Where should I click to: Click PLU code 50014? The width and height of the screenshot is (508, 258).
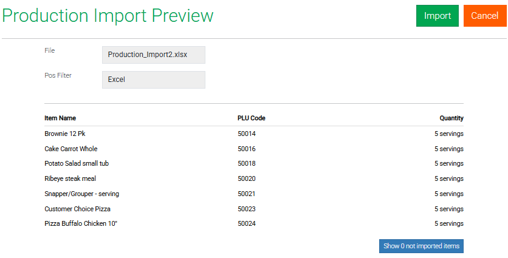246,134
